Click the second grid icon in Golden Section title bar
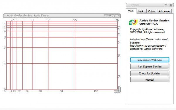The width and height of the screenshot is (176, 110). tap(107, 16)
